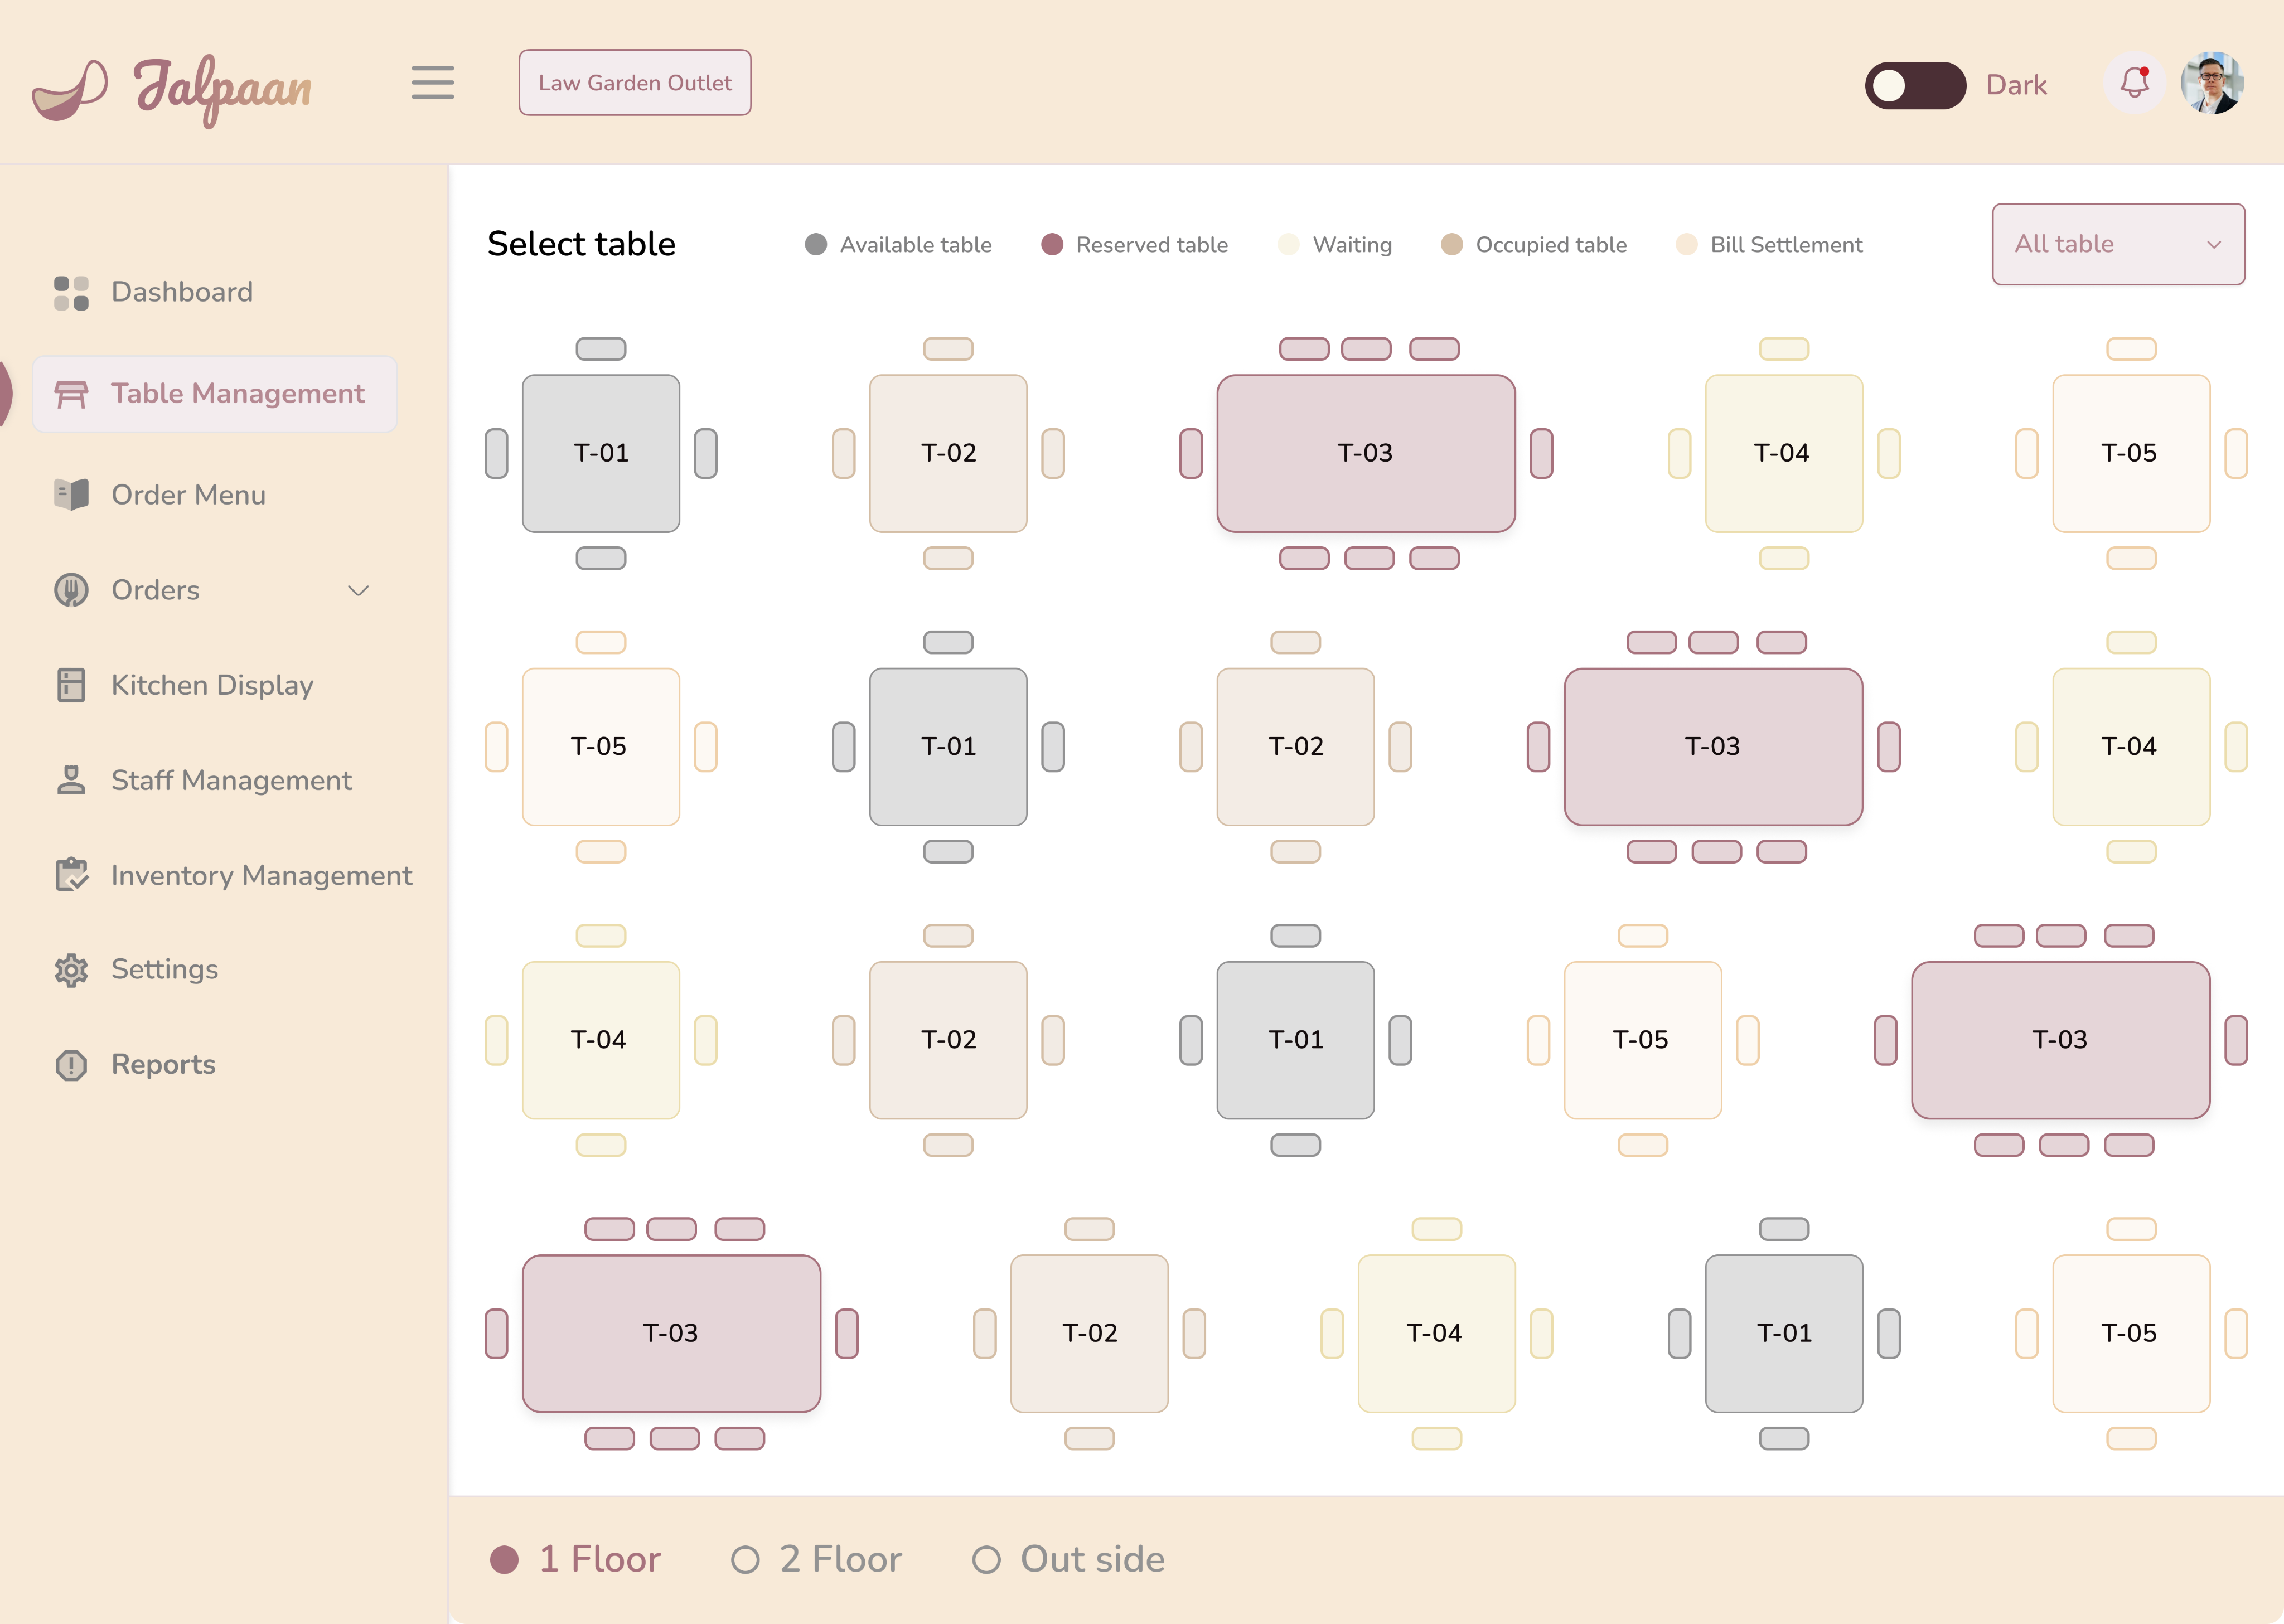The width and height of the screenshot is (2284, 1624).
Task: Click the Kitchen Display icon
Action: point(71,685)
